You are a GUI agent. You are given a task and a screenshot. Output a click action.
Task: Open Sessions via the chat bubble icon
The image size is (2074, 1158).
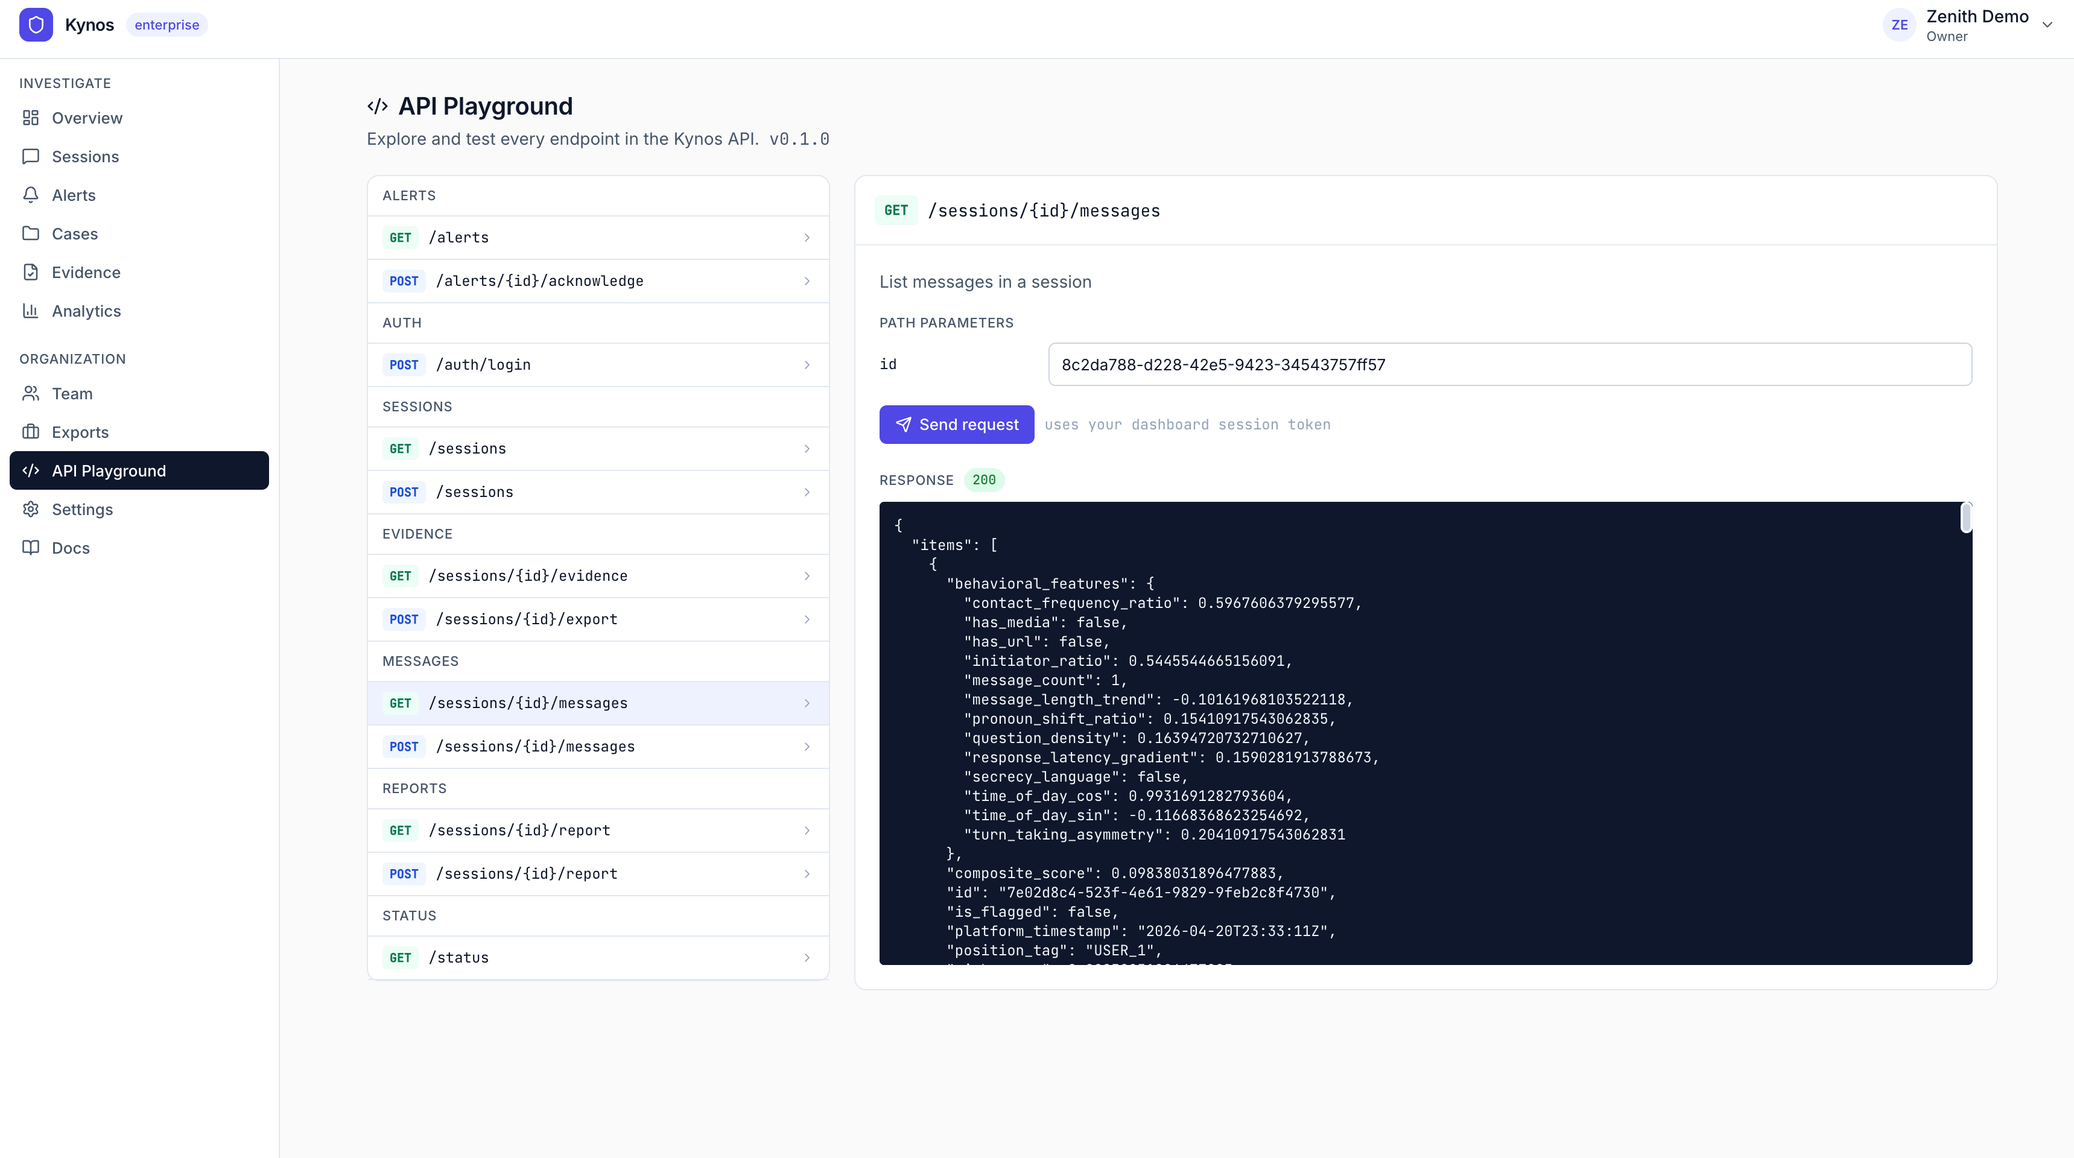tap(31, 156)
